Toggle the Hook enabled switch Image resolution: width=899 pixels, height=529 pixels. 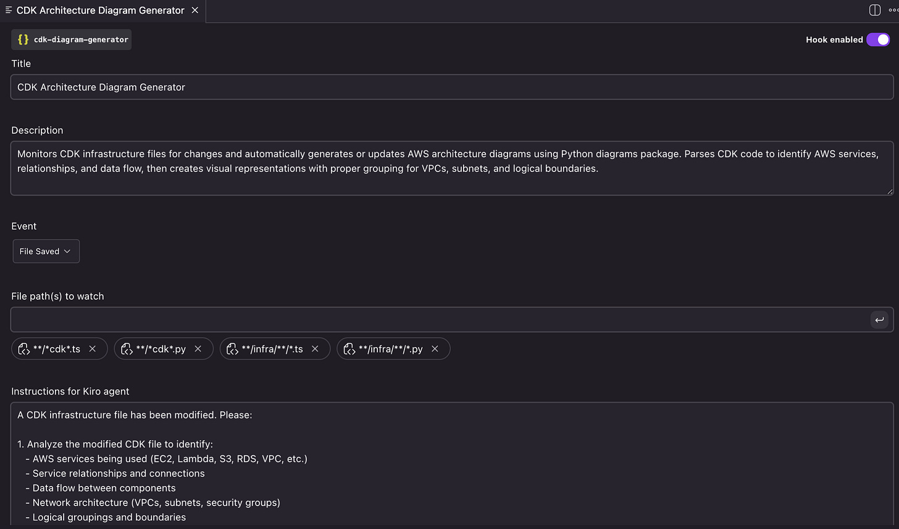click(x=877, y=39)
